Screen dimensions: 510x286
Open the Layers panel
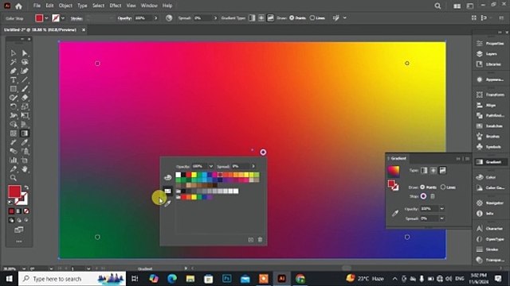click(491, 54)
